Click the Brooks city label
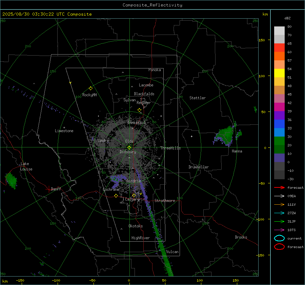Screen dimensions: 305x285 [x=241, y=237]
